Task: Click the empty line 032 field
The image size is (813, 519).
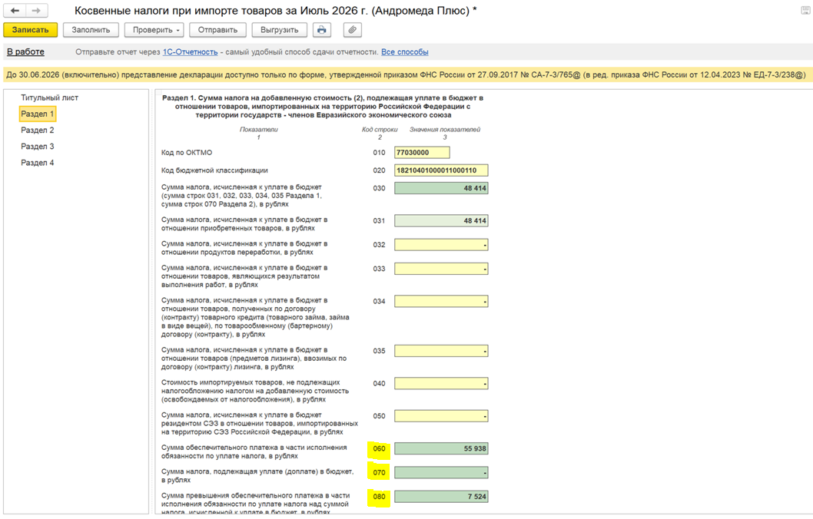Action: tap(441, 245)
